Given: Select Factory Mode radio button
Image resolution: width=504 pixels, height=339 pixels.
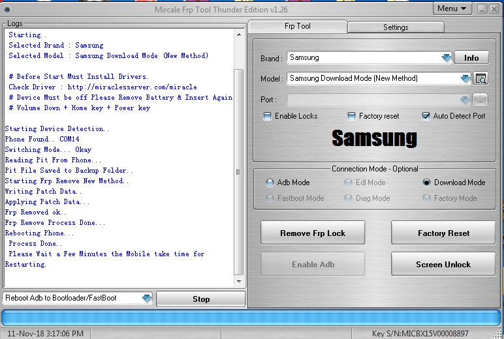Looking at the screenshot, I should (426, 198).
